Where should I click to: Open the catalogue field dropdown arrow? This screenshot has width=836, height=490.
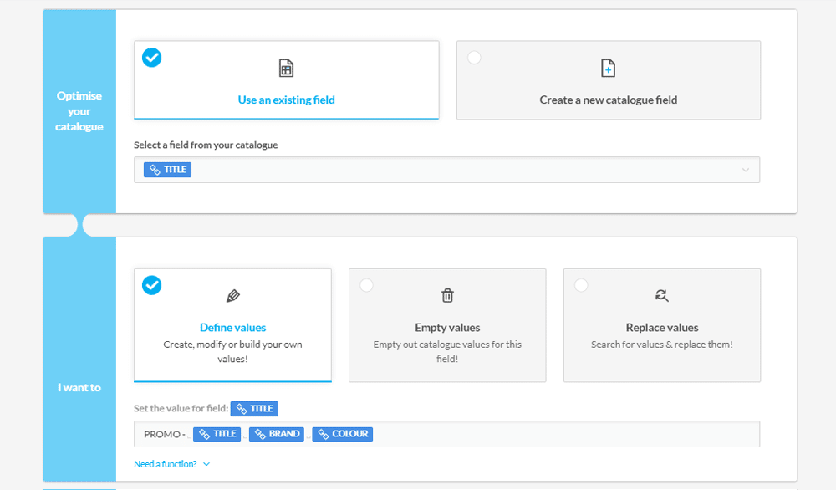click(746, 170)
